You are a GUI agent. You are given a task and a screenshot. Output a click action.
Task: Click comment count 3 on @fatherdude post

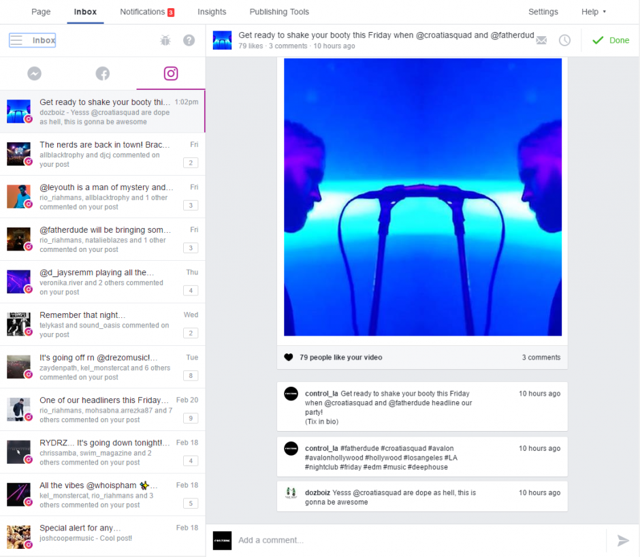[x=191, y=248]
